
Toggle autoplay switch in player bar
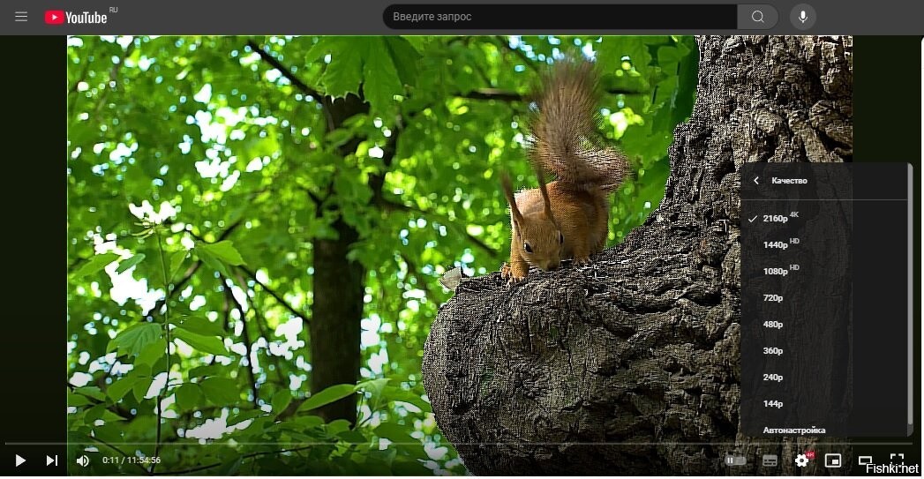(x=735, y=460)
